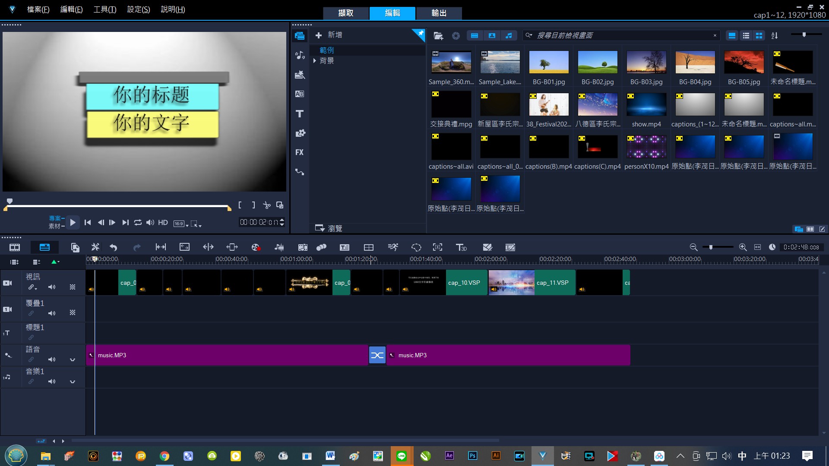Adjust the preview scrubber handle
This screenshot has height=466, width=829.
(9, 201)
